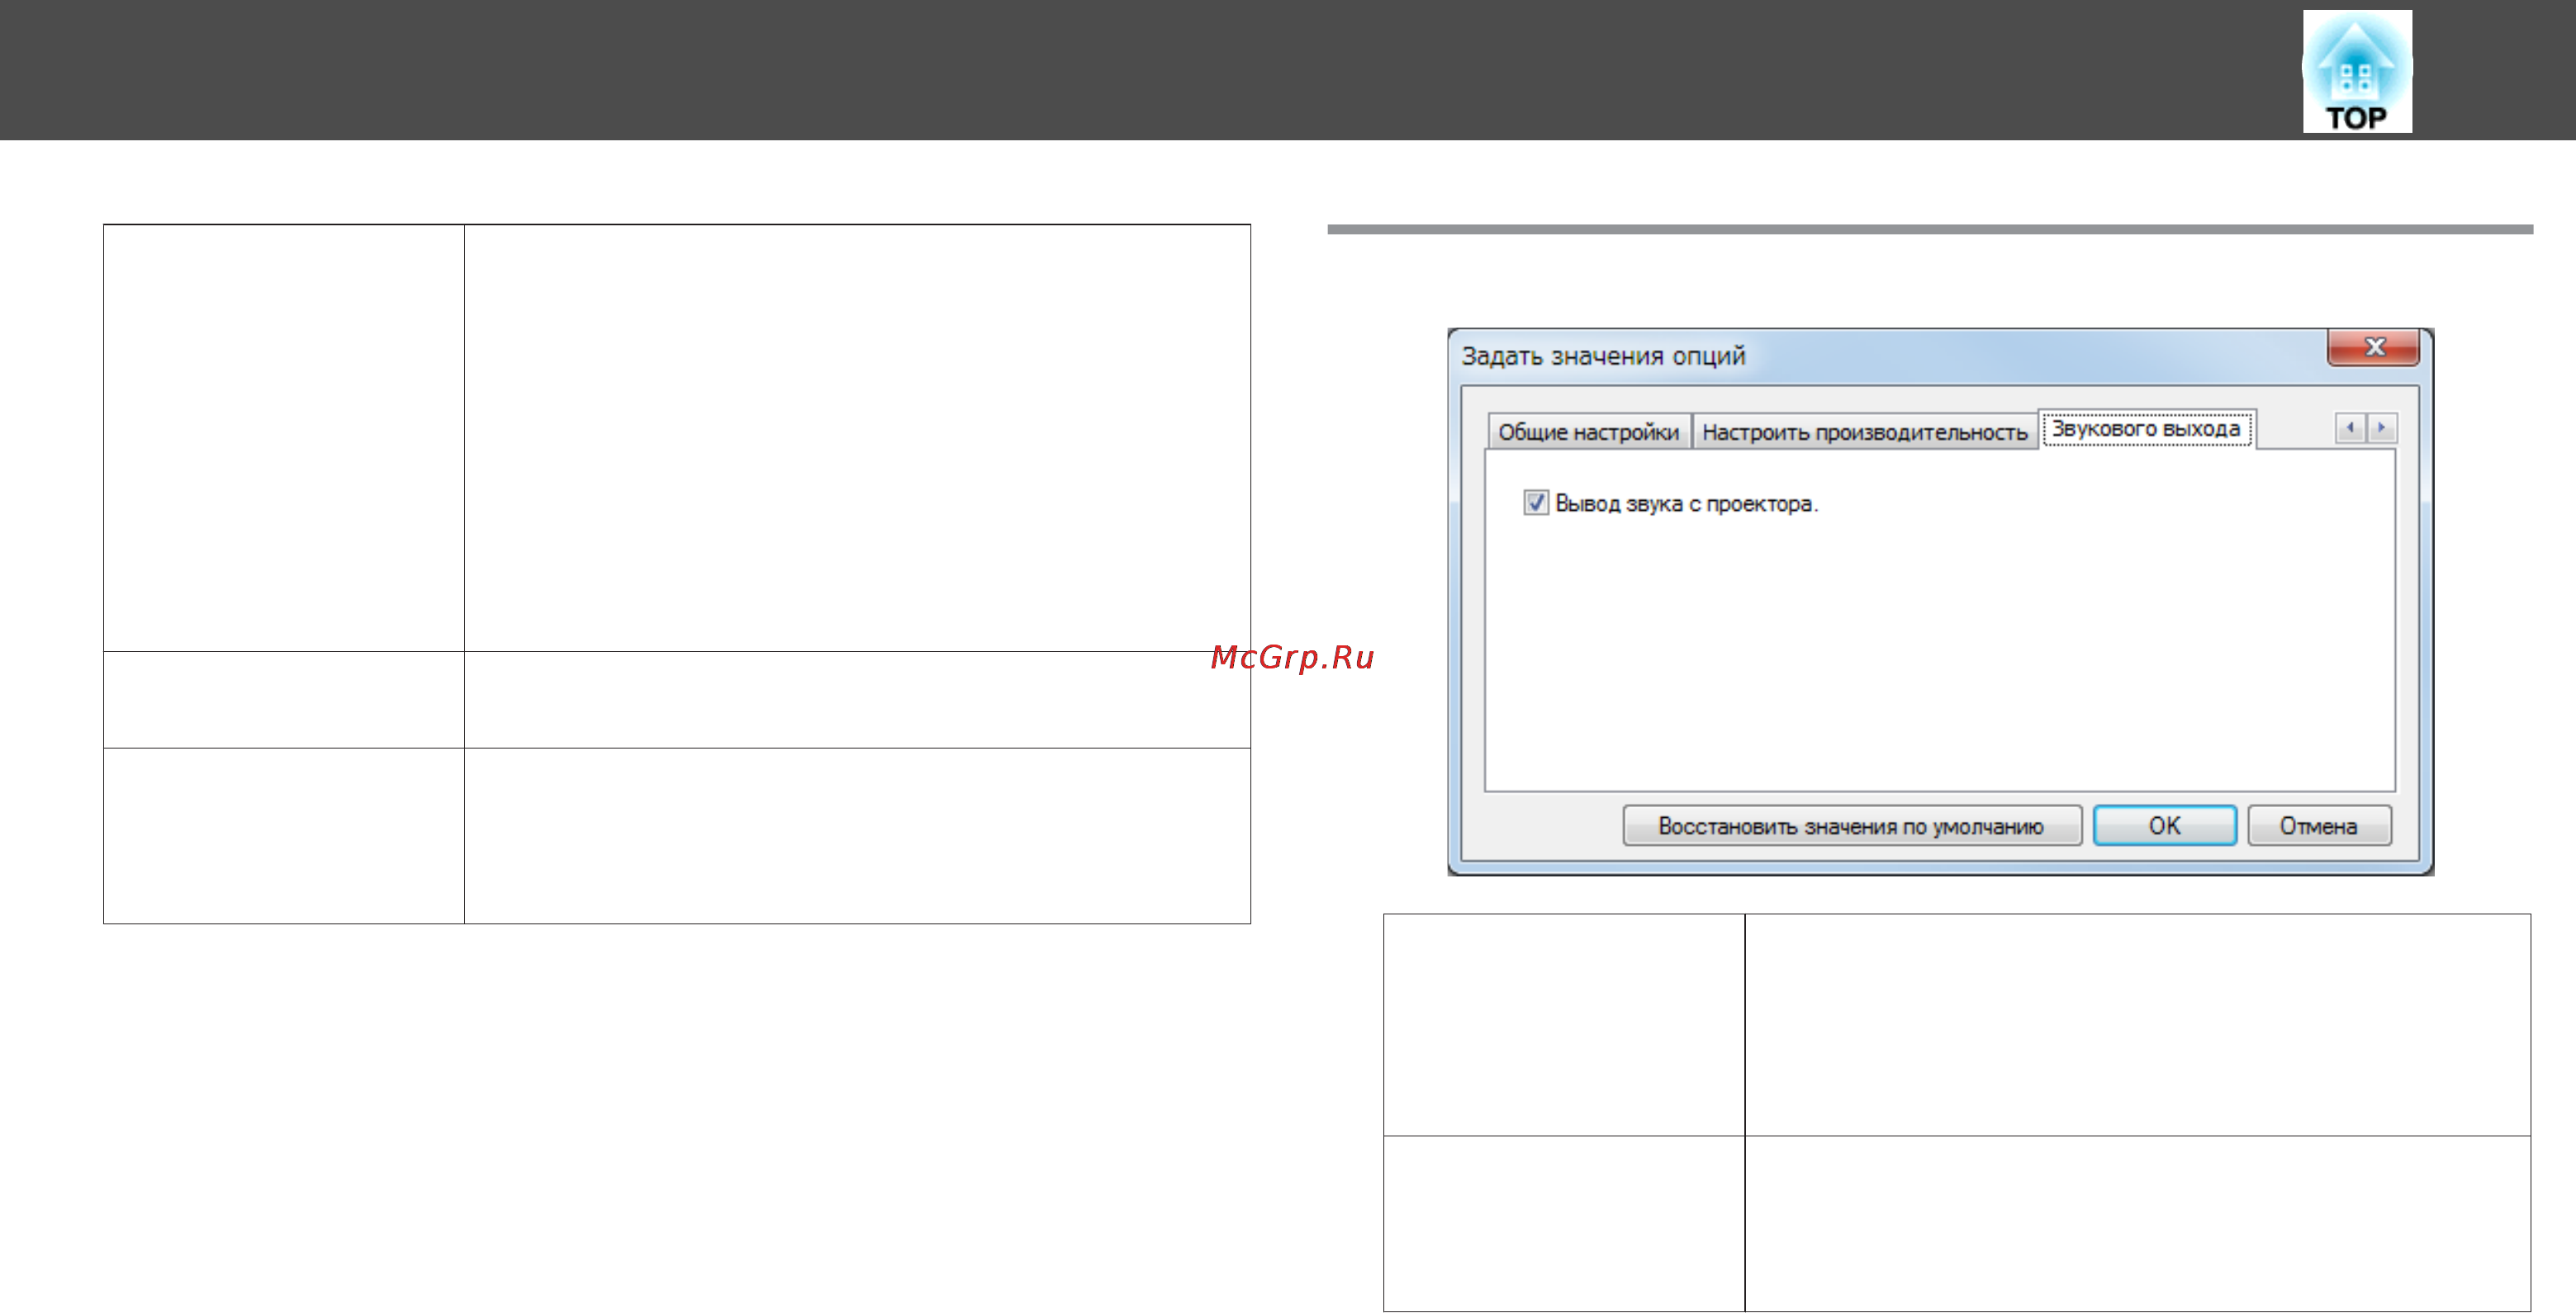The image size is (2576, 1313).
Task: Close the Задать значения опций dialog
Action: tap(2374, 347)
